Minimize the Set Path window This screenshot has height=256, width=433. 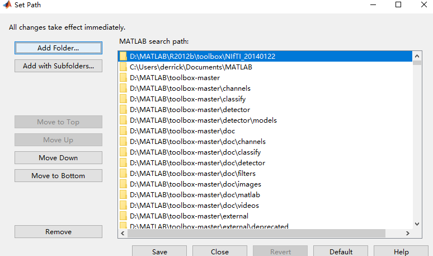(373, 4)
